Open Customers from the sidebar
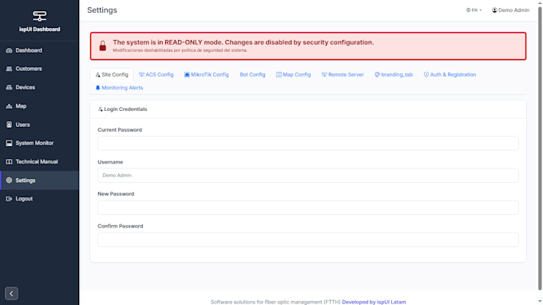The height and width of the screenshot is (305, 543). [39, 69]
